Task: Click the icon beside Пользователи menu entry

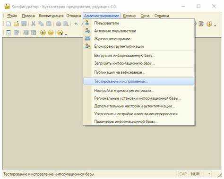Action: click(x=87, y=23)
